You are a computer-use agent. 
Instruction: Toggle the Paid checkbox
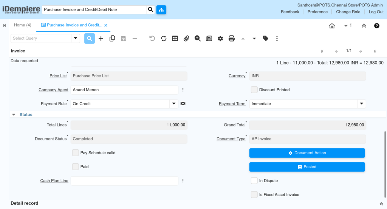pyautogui.click(x=76, y=167)
